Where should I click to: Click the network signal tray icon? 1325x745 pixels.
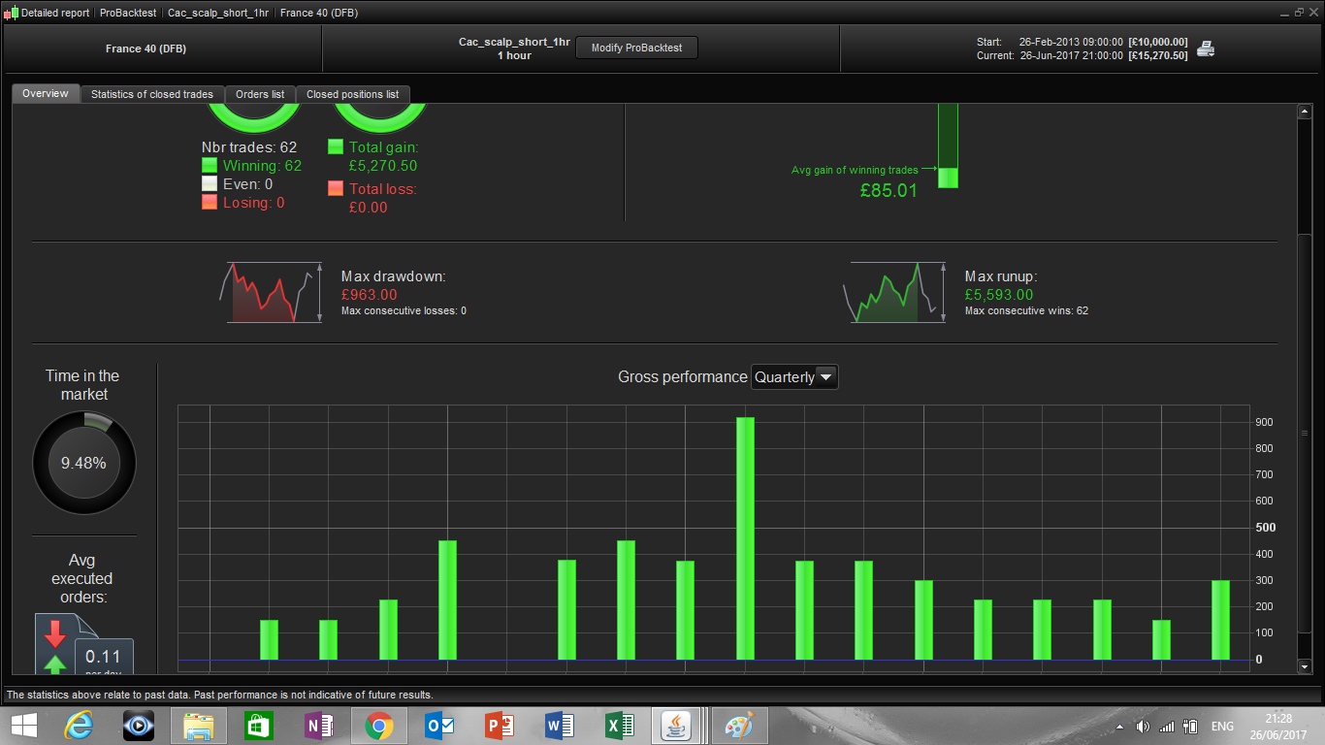pos(1167,727)
